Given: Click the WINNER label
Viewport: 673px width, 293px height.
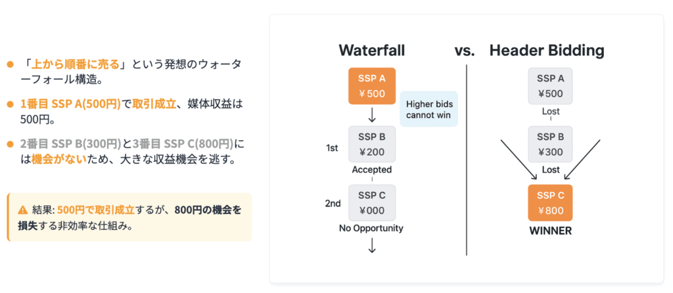Looking at the screenshot, I should click(550, 231).
